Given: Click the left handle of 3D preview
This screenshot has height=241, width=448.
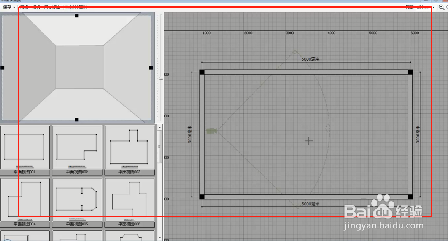Looking at the screenshot, I should pos(2,68).
